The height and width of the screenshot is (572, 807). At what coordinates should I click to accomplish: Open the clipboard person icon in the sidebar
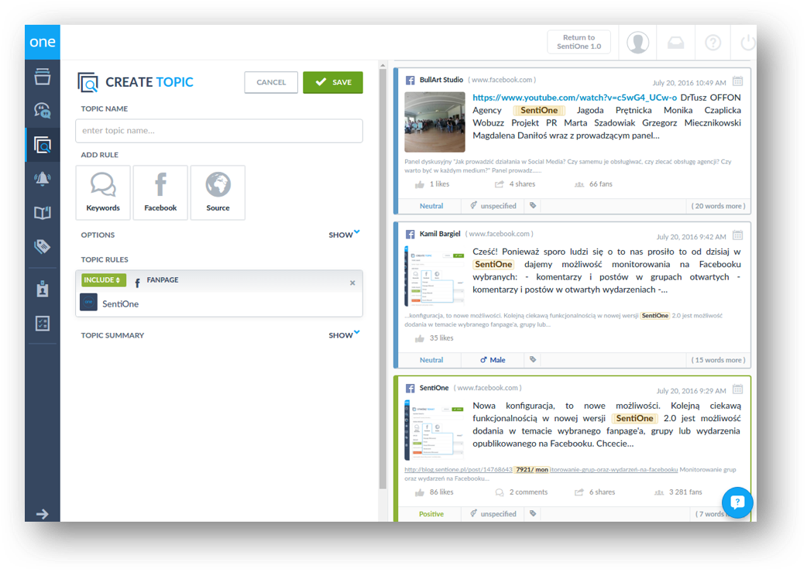pyautogui.click(x=42, y=289)
